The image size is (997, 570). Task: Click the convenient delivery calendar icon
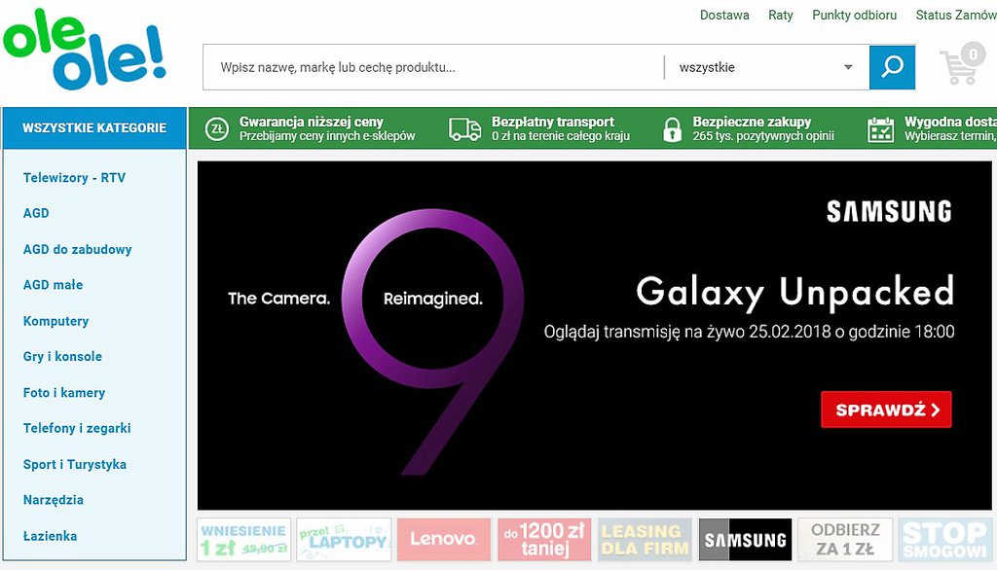pos(880,128)
